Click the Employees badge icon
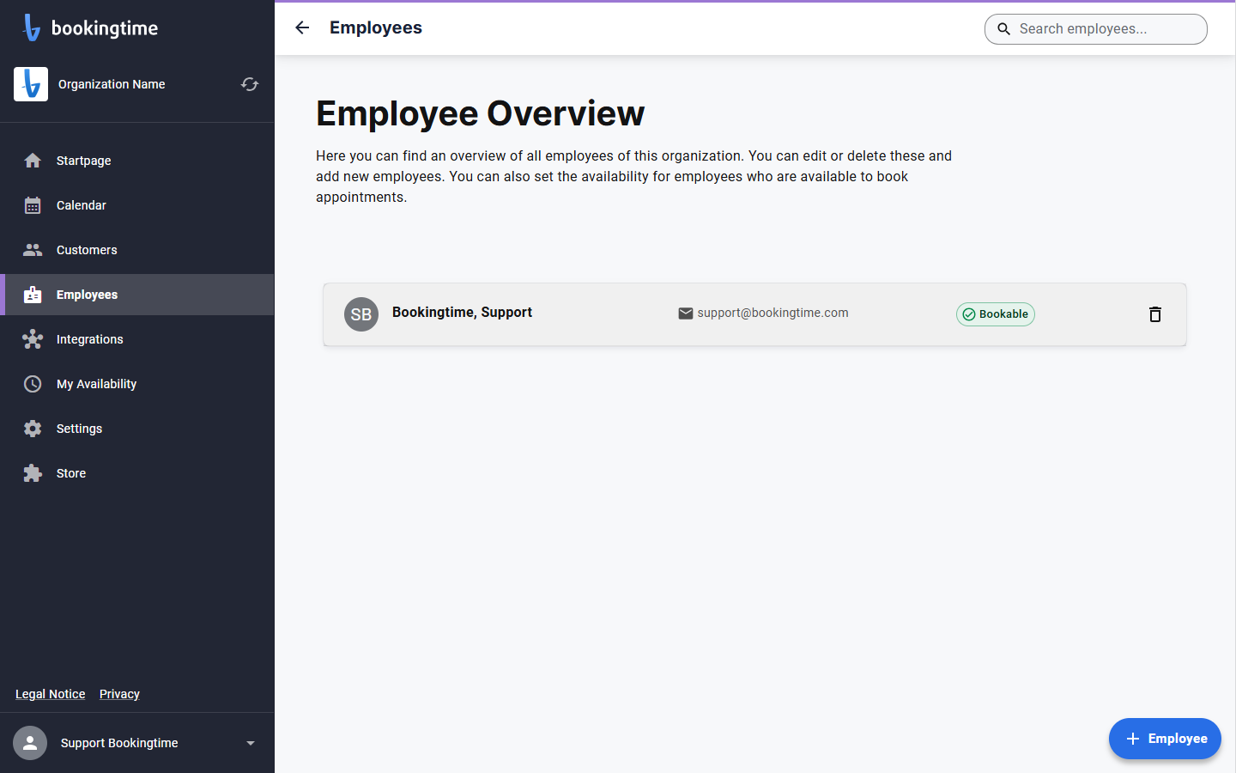The image size is (1236, 773). [33, 295]
